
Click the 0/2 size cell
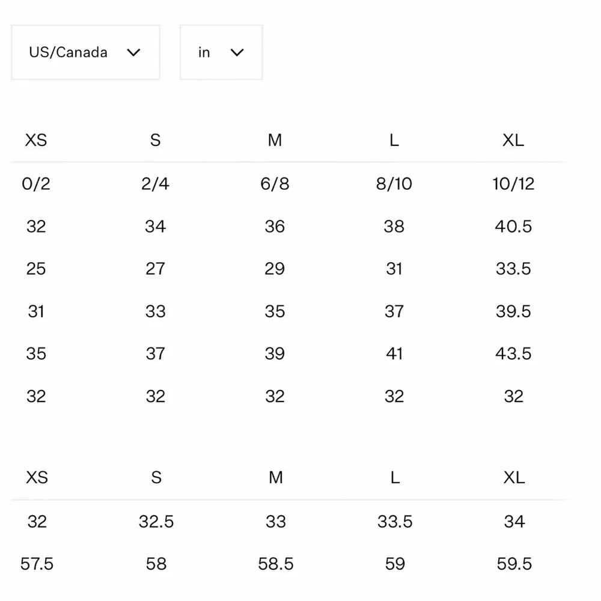(36, 183)
